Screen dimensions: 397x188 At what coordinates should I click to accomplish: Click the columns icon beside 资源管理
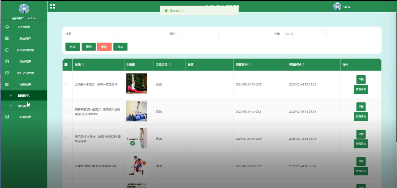7,85
